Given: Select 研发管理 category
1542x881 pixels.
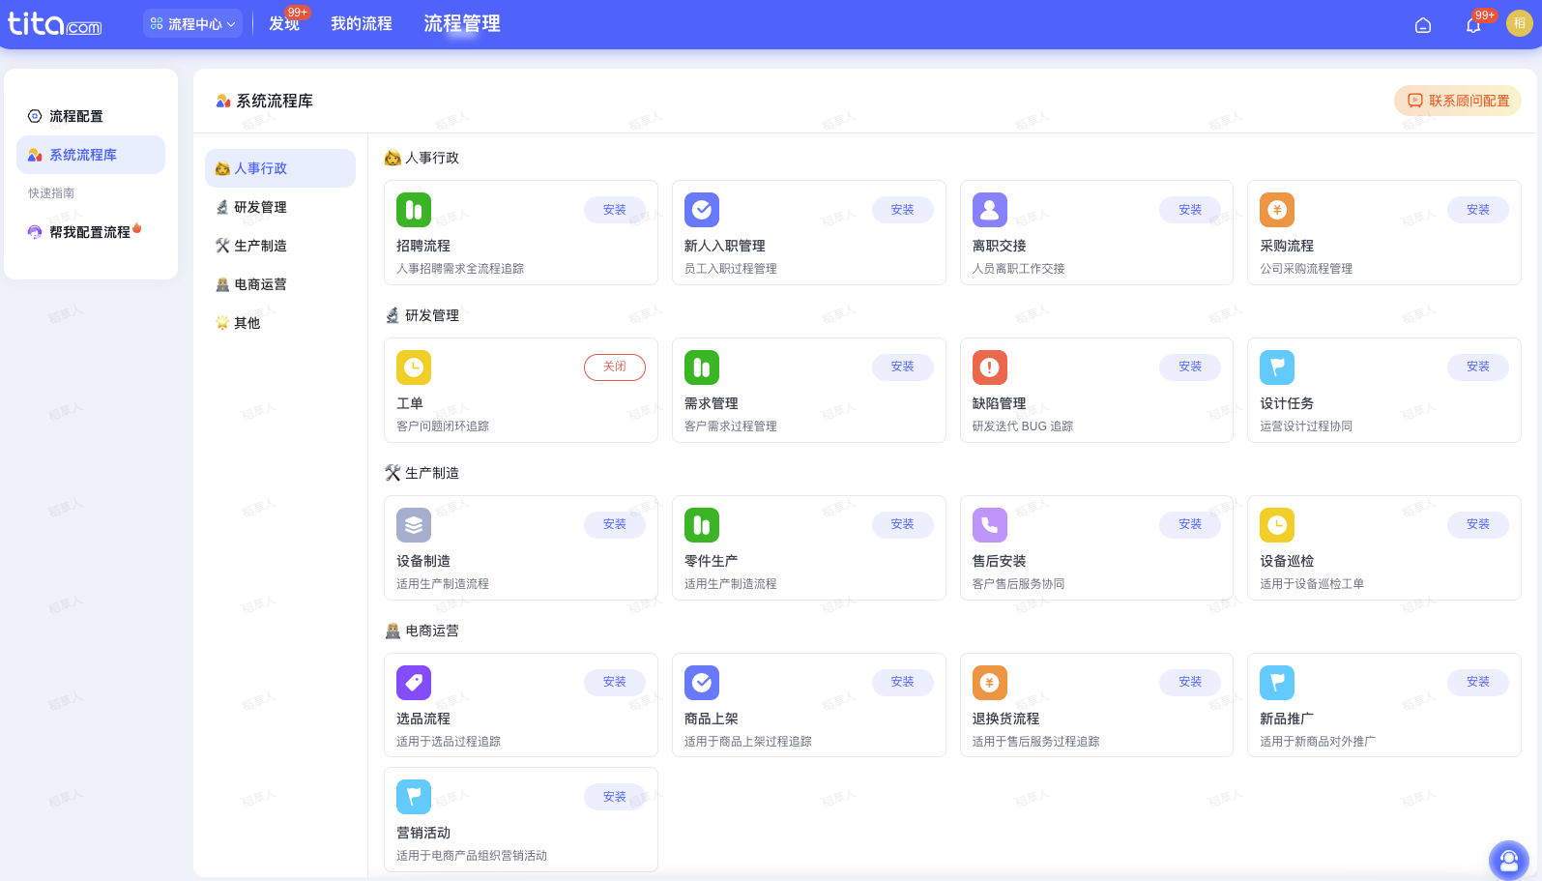Looking at the screenshot, I should click(x=280, y=207).
